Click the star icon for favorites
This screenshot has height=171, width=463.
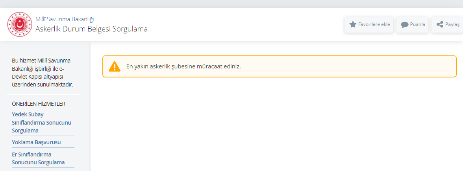point(353,24)
